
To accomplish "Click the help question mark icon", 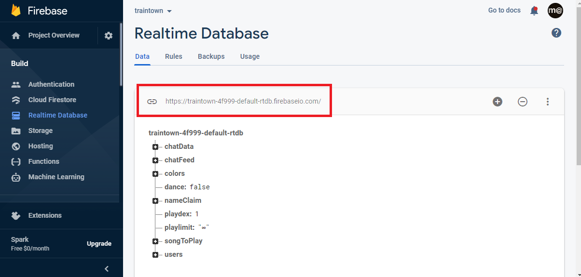I will click(x=556, y=33).
